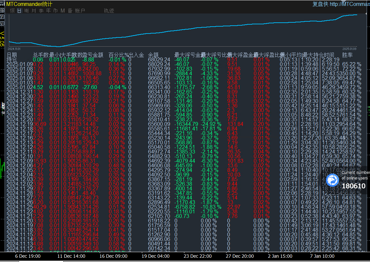Click the 19 Dec 04:00 time axis label

(155, 256)
